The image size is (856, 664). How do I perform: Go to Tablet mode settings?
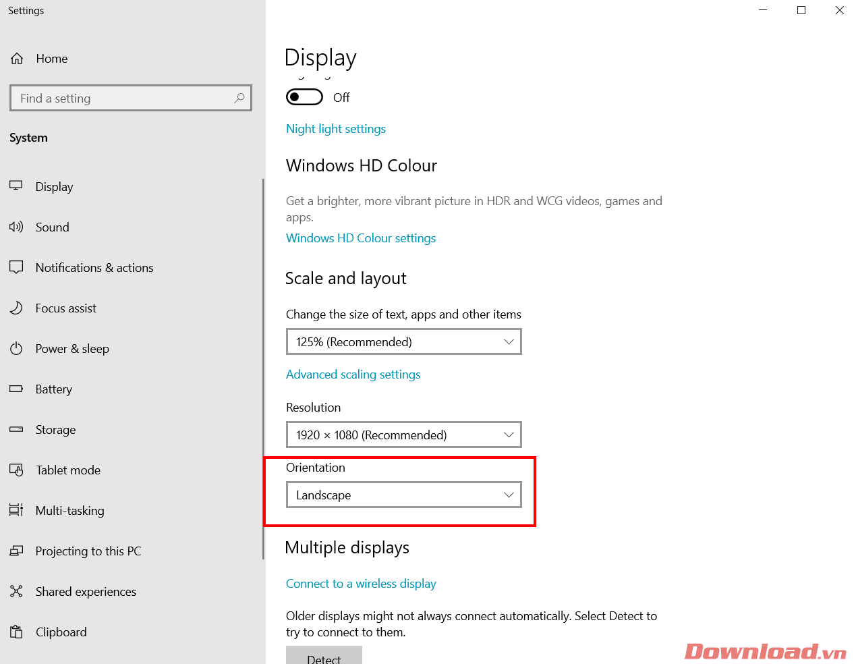pos(68,470)
